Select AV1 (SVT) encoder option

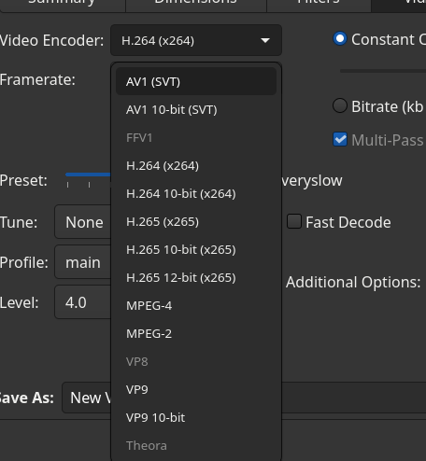tap(196, 82)
